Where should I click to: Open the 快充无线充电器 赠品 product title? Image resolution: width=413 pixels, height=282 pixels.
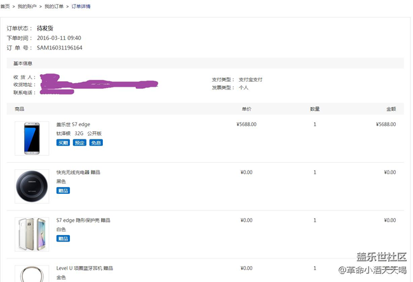tap(78, 172)
